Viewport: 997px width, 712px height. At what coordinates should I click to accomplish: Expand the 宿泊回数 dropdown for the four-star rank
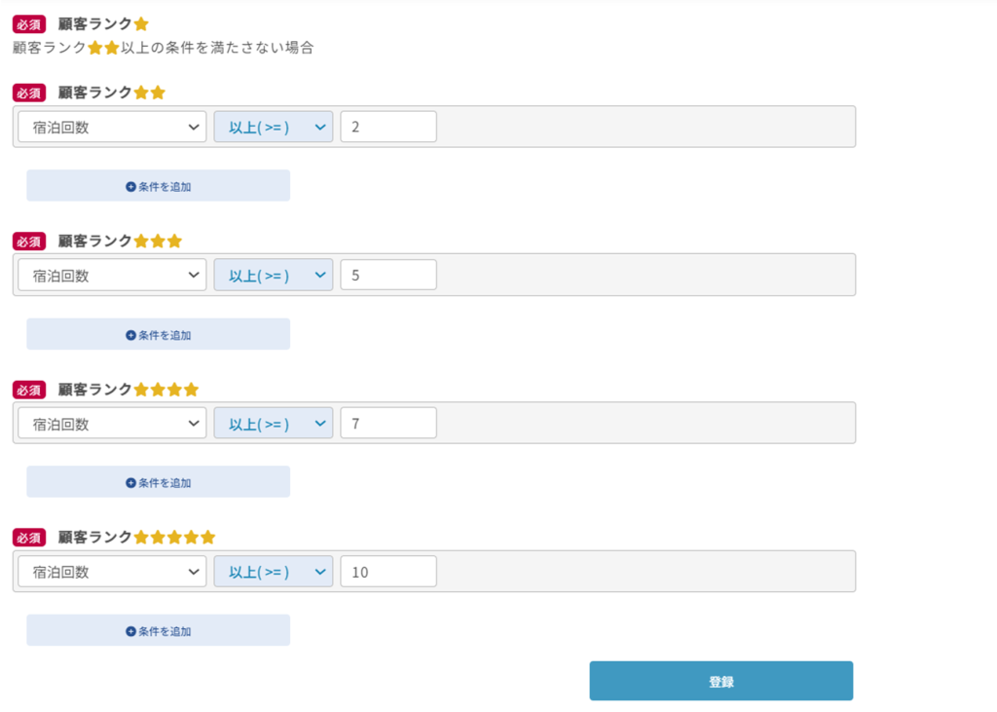pyautogui.click(x=112, y=424)
